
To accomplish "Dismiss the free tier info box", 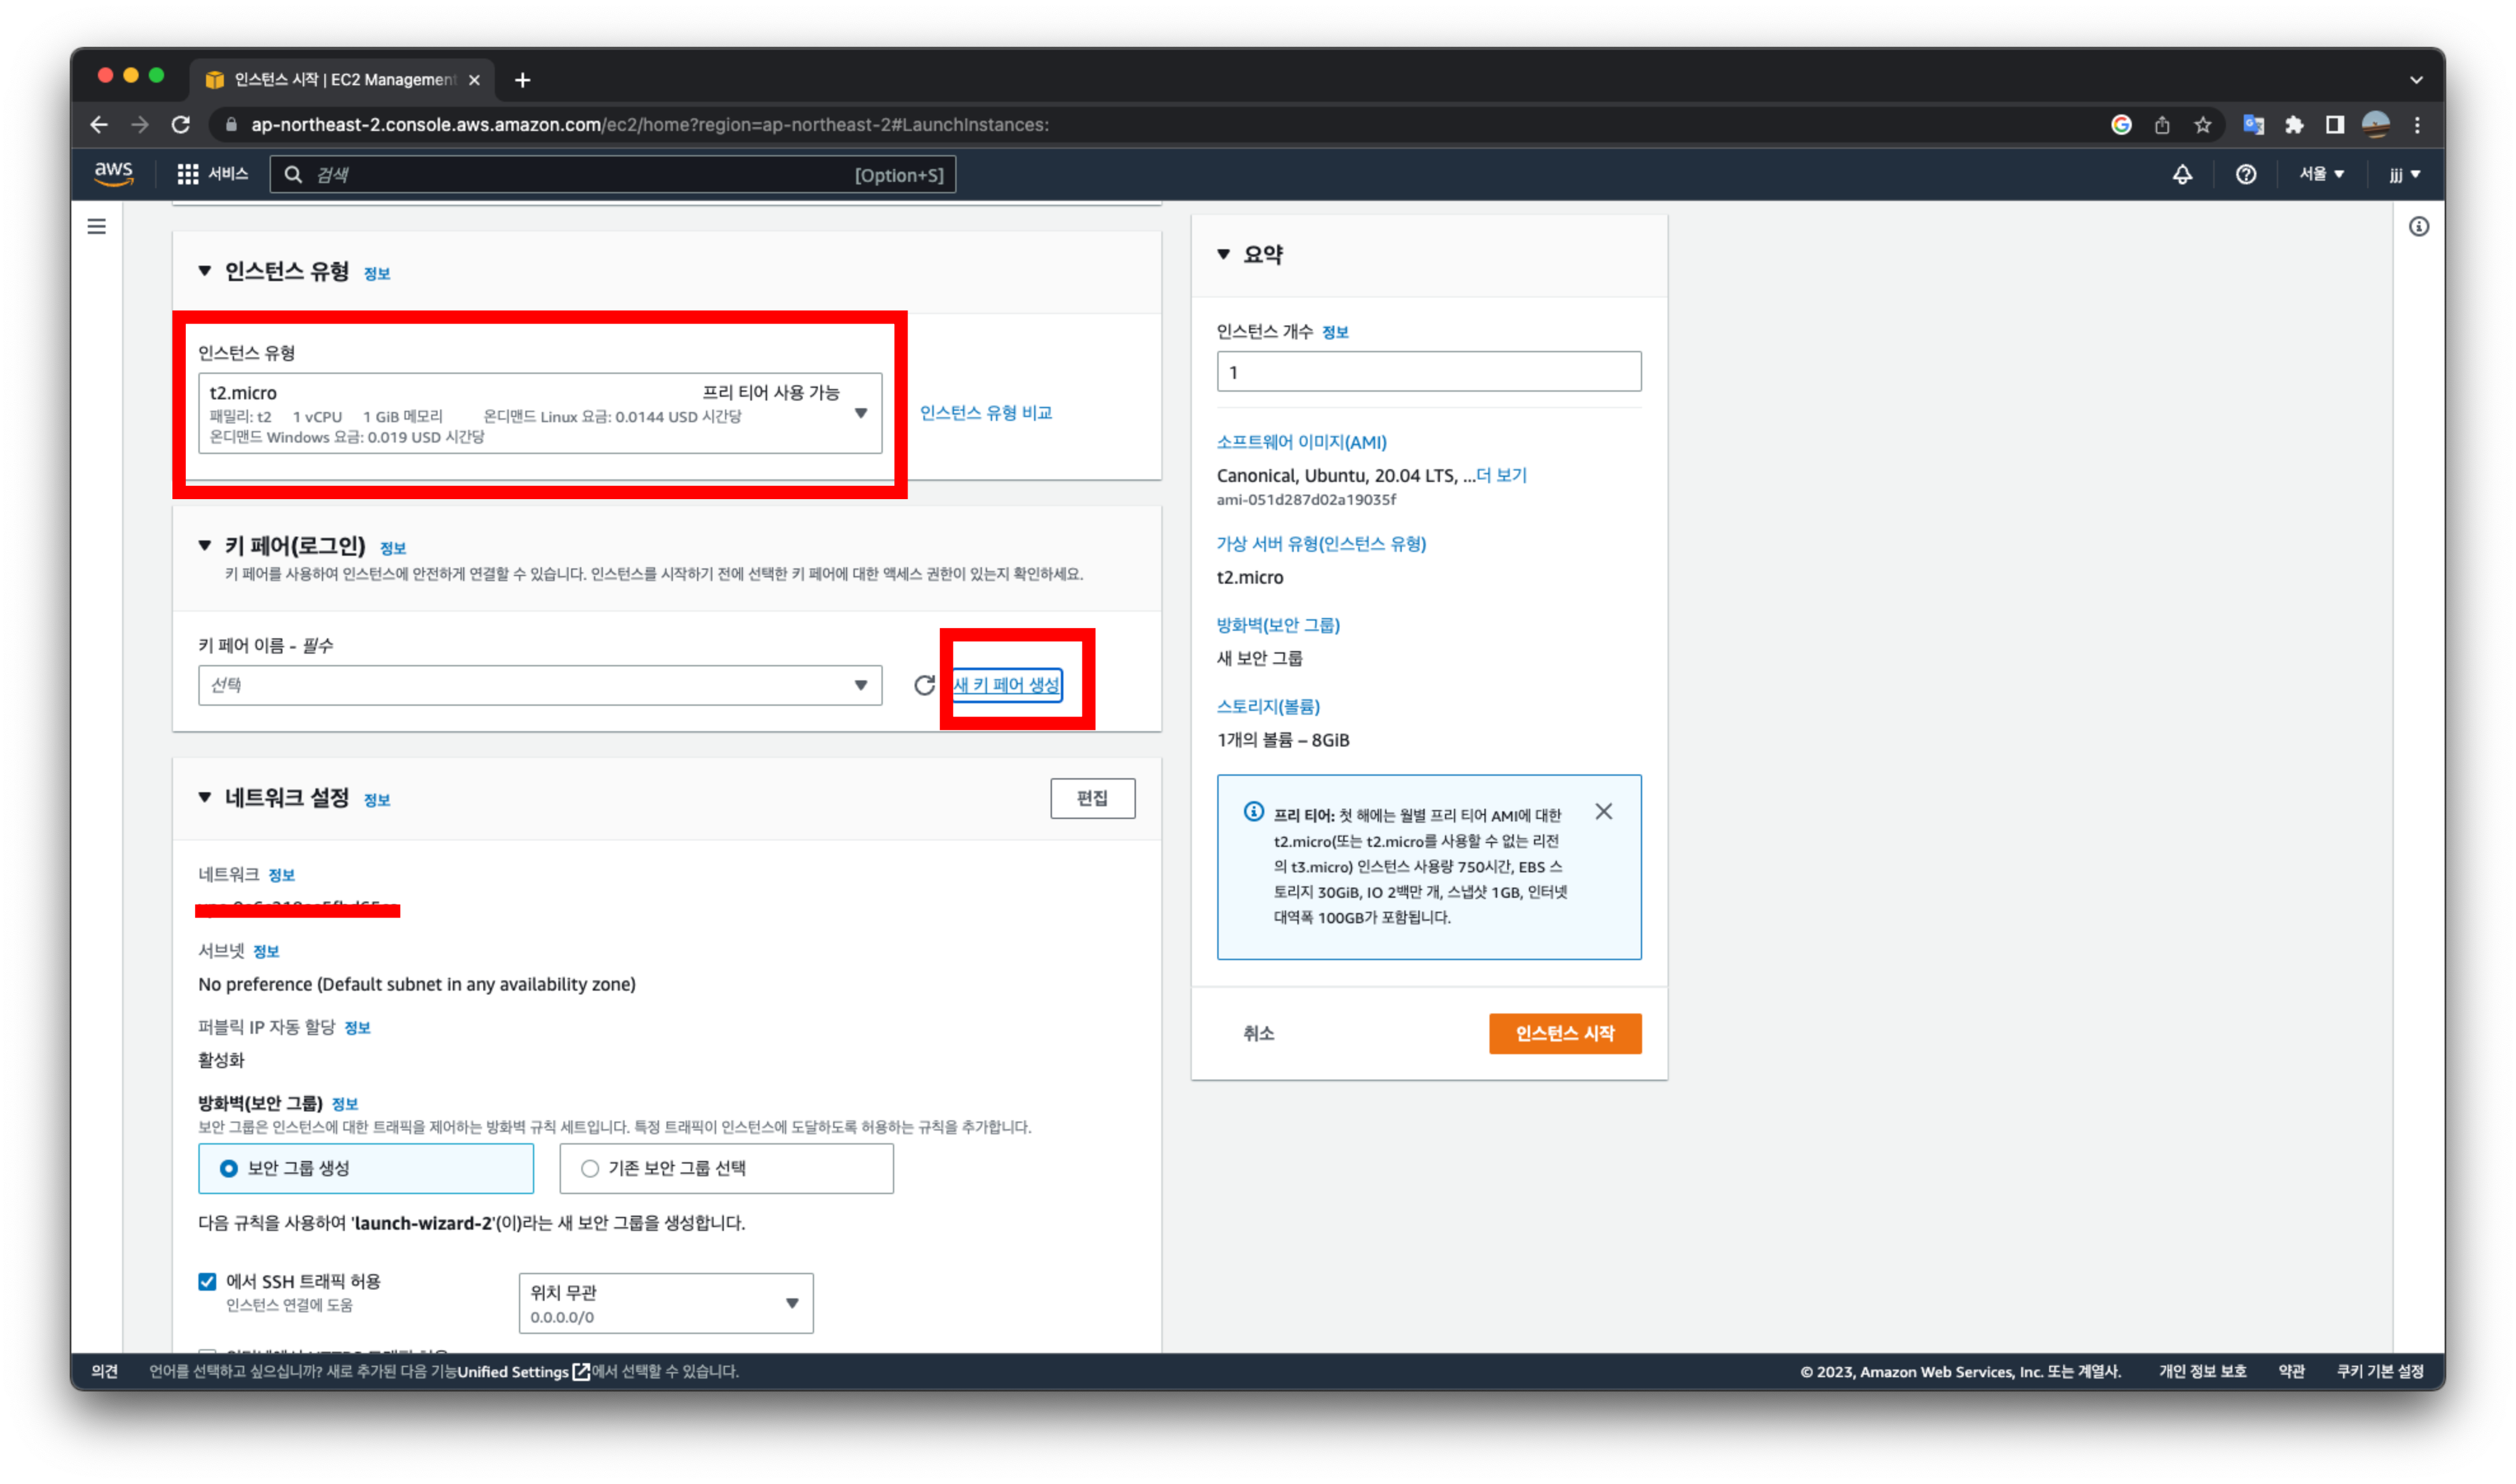I will (1603, 811).
